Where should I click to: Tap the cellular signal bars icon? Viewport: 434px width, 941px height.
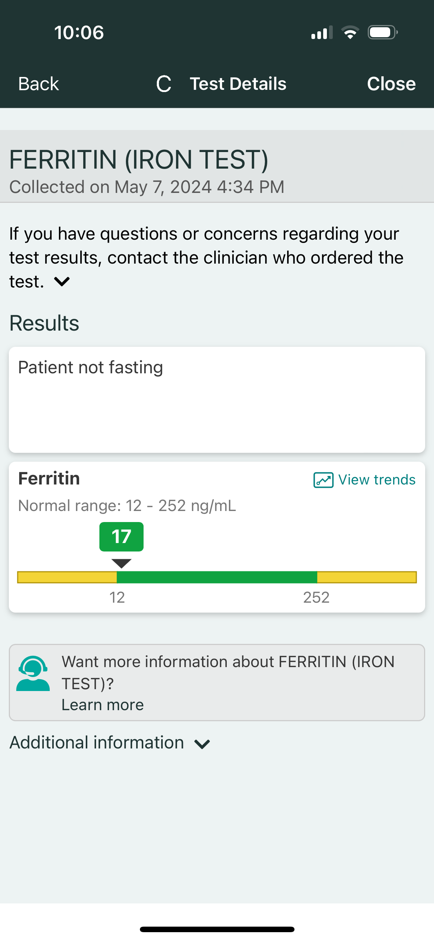coord(322,32)
